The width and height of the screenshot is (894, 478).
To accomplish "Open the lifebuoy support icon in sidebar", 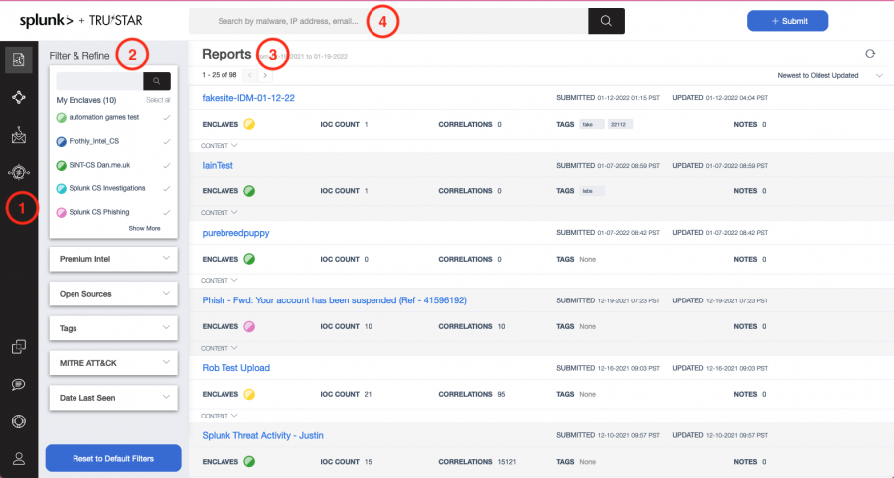I will click(19, 421).
